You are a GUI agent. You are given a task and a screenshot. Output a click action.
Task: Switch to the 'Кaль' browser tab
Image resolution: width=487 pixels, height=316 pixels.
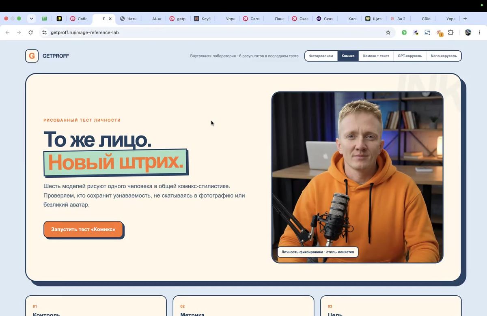click(x=349, y=19)
